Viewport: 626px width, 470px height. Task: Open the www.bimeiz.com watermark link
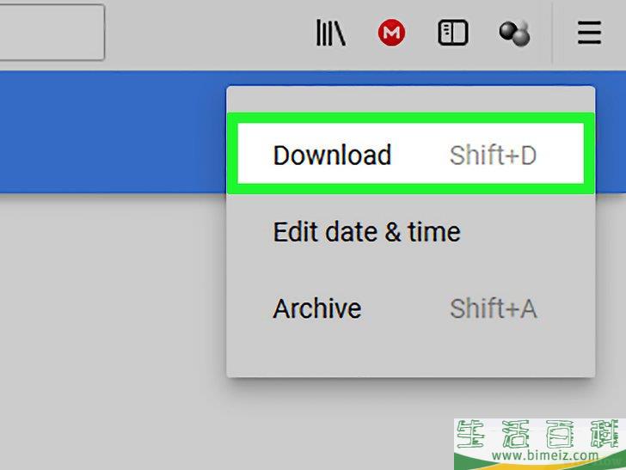point(545,455)
